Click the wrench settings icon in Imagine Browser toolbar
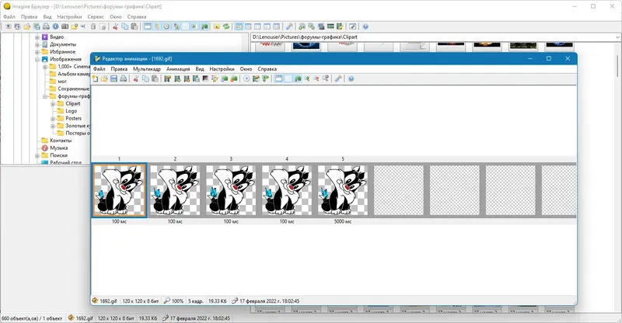 289,26
